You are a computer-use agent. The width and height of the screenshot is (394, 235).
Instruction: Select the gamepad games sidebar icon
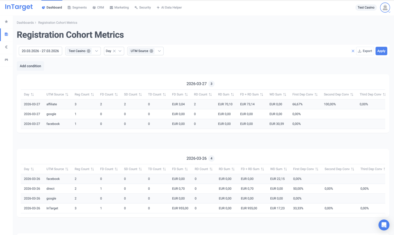[x=6, y=60]
